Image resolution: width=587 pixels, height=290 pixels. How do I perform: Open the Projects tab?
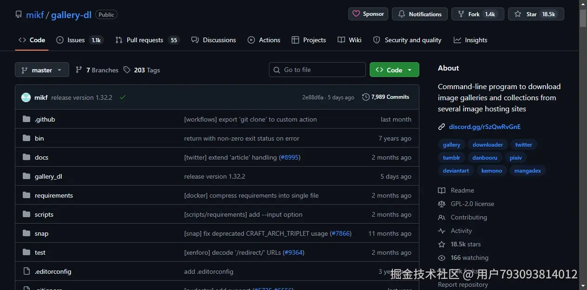pos(309,40)
